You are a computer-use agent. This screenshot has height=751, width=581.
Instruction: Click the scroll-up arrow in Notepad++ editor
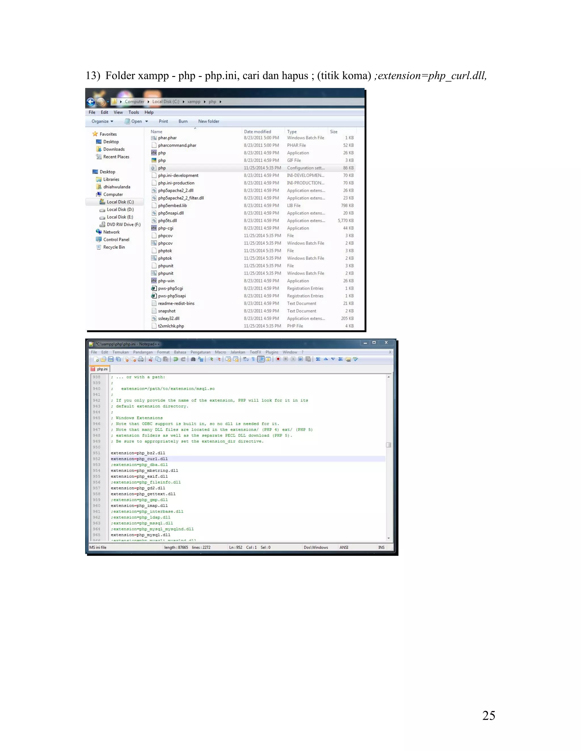[389, 377]
